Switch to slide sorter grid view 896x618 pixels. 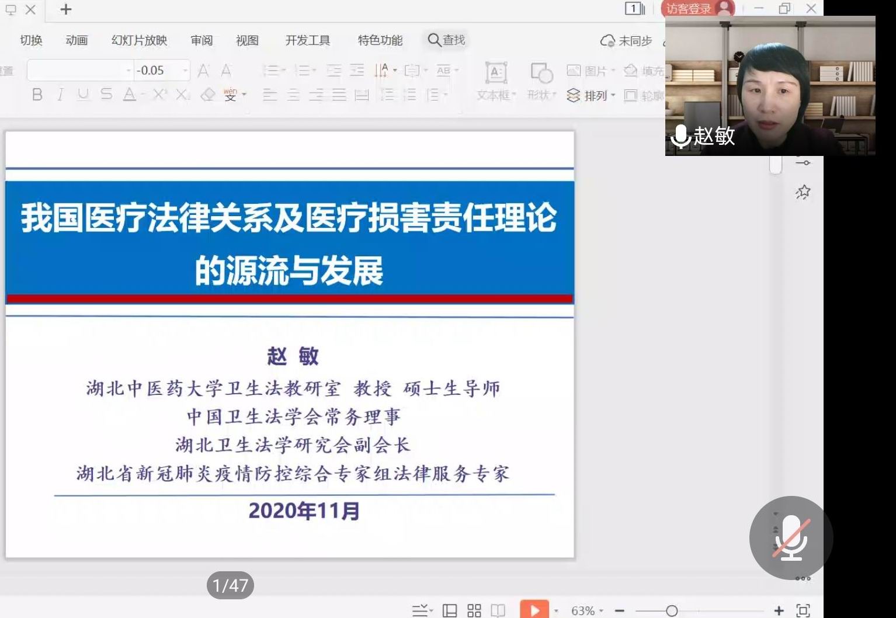(x=474, y=610)
